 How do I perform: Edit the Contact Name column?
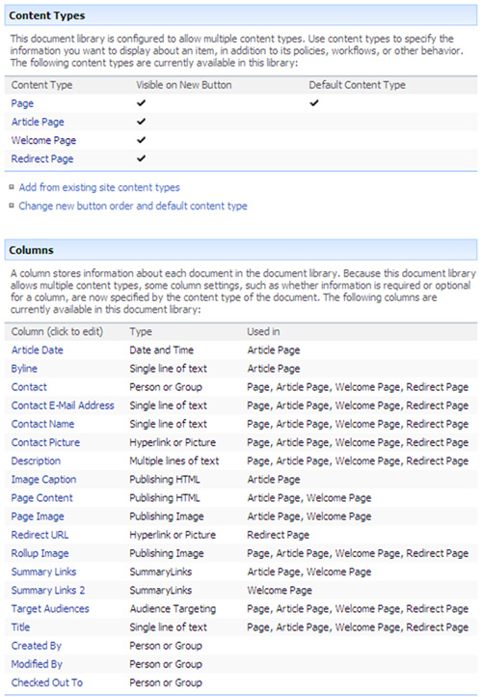point(42,424)
